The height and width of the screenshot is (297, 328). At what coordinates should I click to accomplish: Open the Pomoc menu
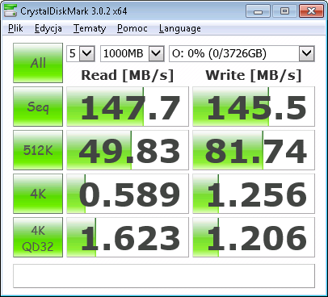tap(132, 28)
